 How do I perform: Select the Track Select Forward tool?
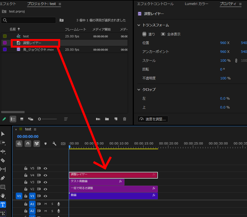pyautogui.click(x=3, y=143)
